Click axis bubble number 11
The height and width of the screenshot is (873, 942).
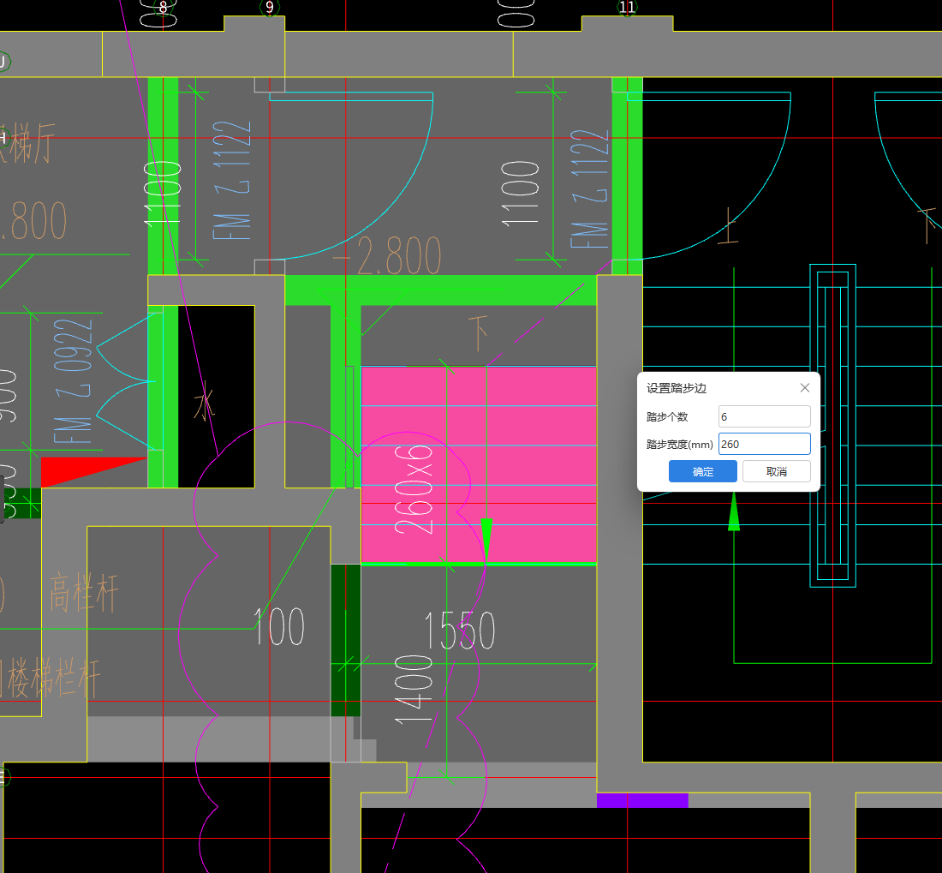point(627,7)
